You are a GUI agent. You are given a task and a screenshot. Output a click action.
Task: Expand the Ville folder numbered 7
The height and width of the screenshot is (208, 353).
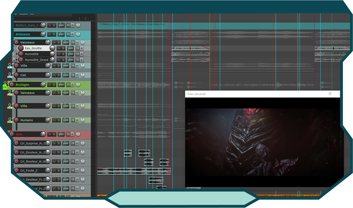click(x=10, y=64)
